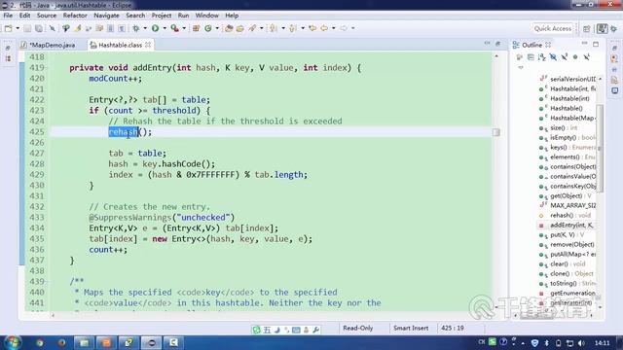Maximize the Outline view panel
The width and height of the screenshot is (623, 350).
tap(596, 44)
